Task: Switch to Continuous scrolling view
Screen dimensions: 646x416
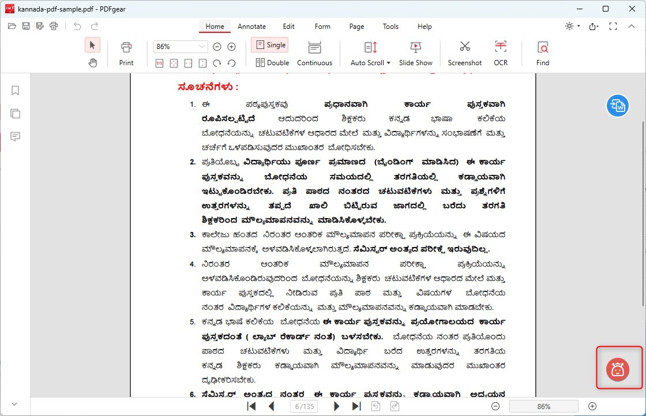Action: pyautogui.click(x=314, y=53)
